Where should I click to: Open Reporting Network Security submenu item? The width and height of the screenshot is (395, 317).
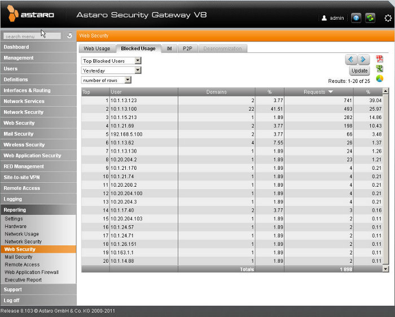coord(38,241)
